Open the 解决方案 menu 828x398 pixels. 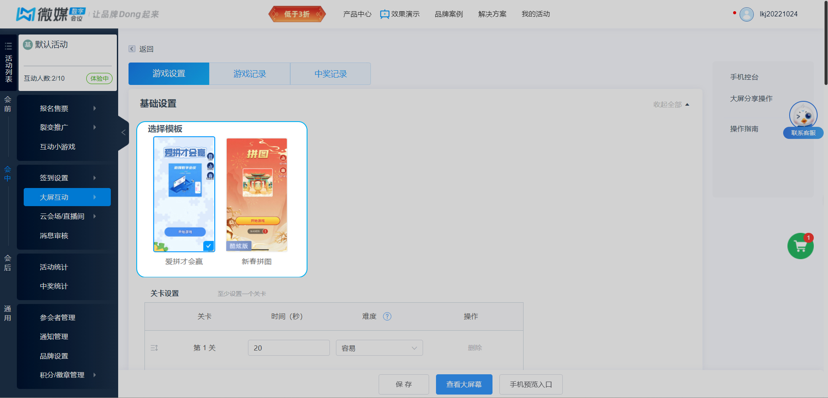[492, 14]
